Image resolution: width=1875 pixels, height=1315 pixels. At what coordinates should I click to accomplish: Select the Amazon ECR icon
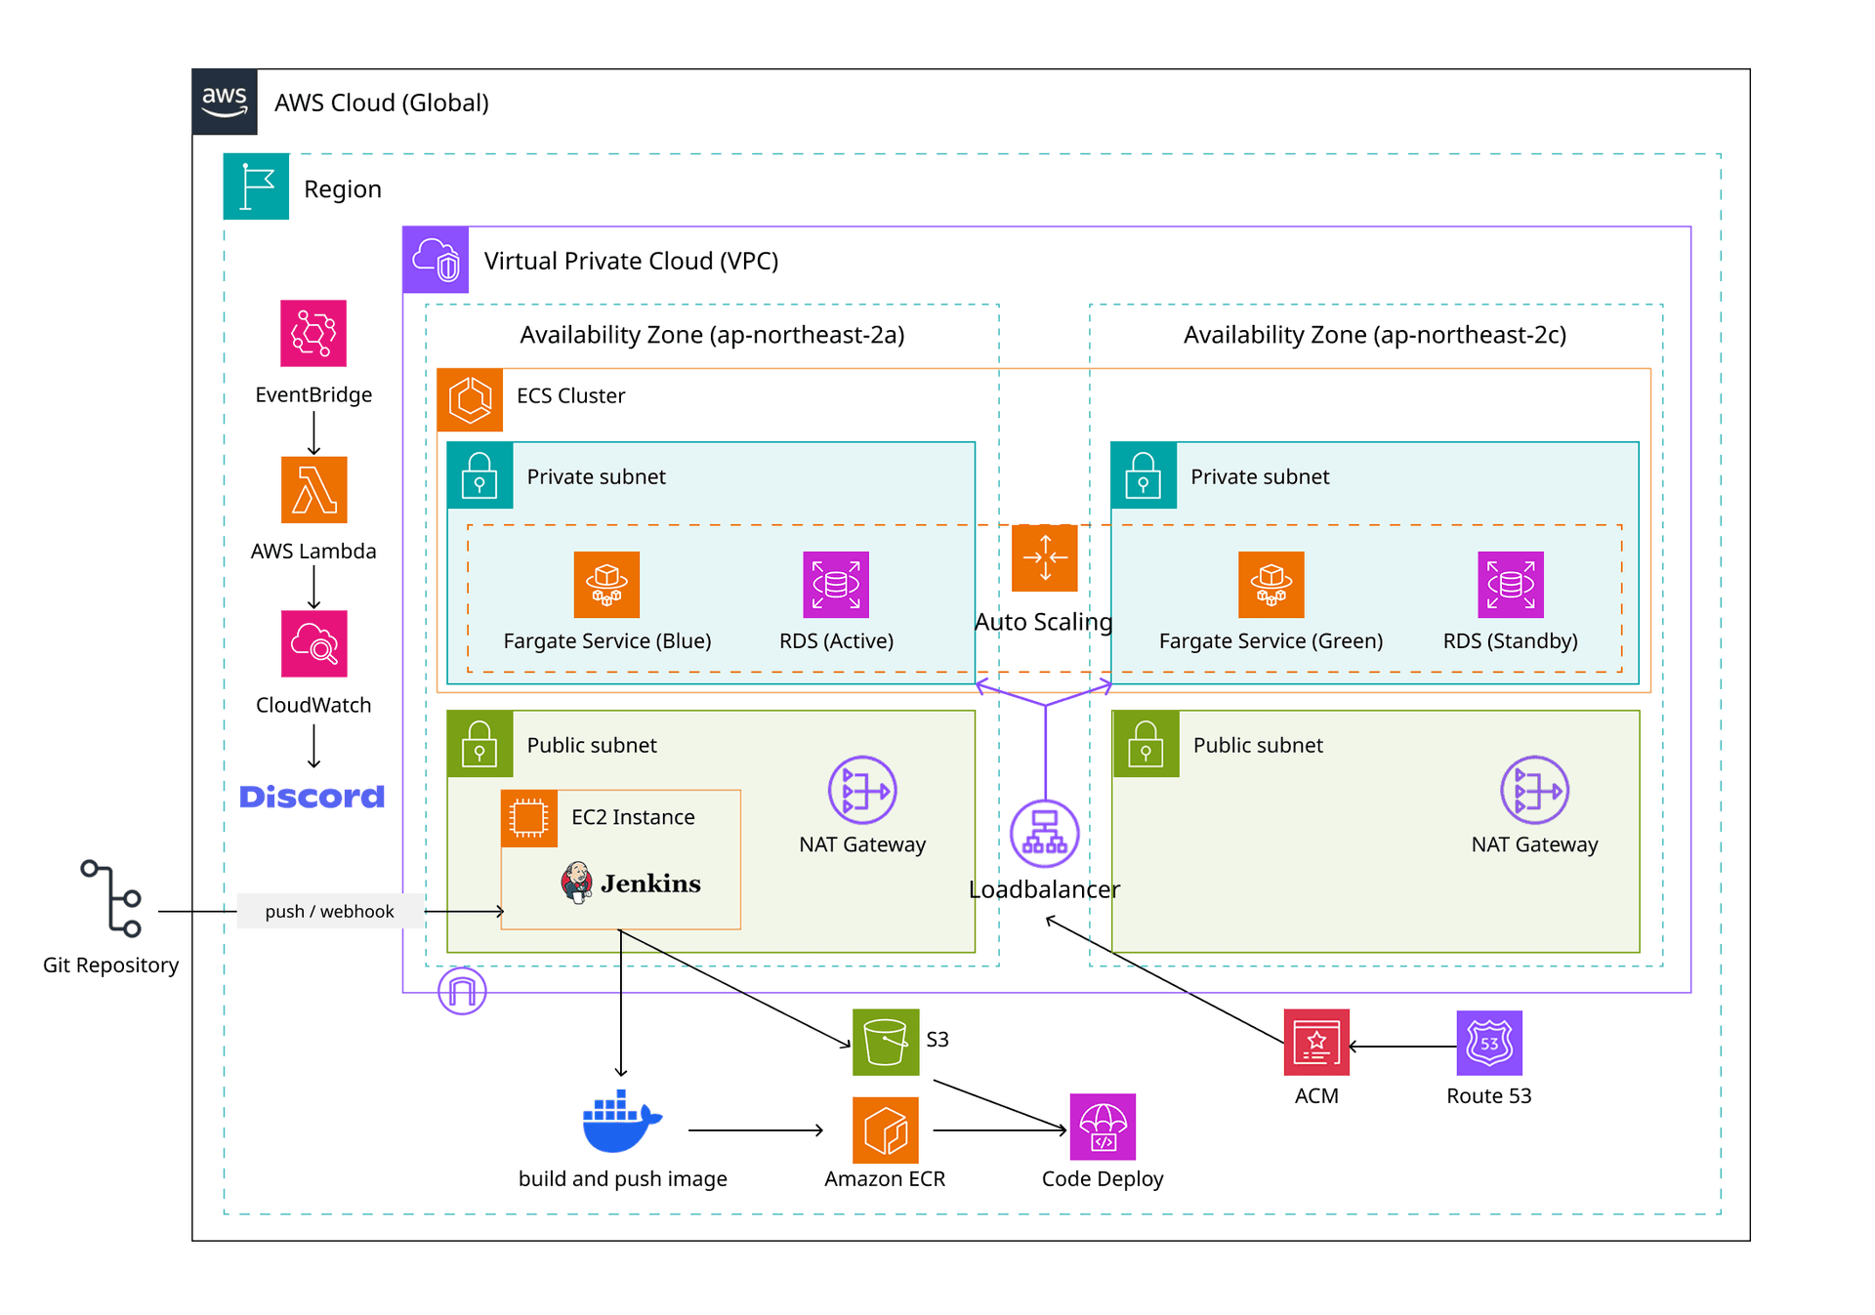coord(885,1130)
